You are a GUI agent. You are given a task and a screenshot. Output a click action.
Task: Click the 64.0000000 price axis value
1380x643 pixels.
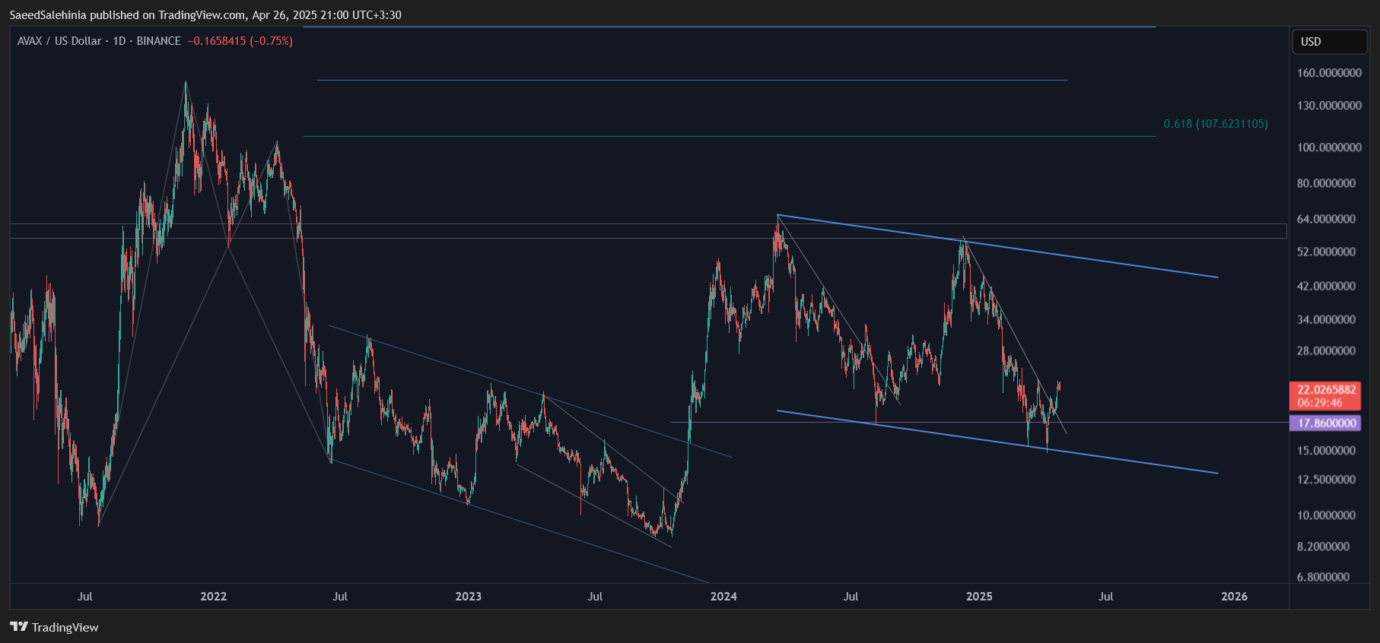[1326, 219]
